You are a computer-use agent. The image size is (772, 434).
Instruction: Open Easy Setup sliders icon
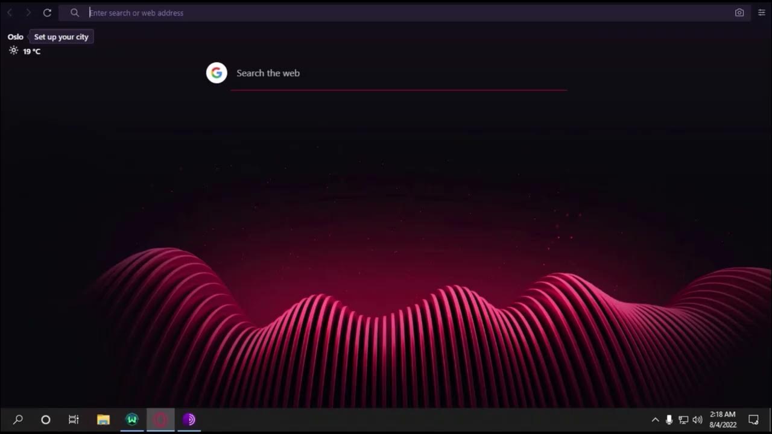(762, 13)
